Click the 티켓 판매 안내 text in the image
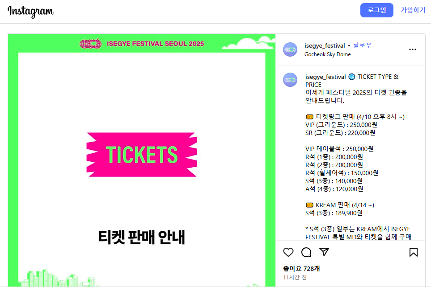Screen dimensions: 431x287 point(142,237)
